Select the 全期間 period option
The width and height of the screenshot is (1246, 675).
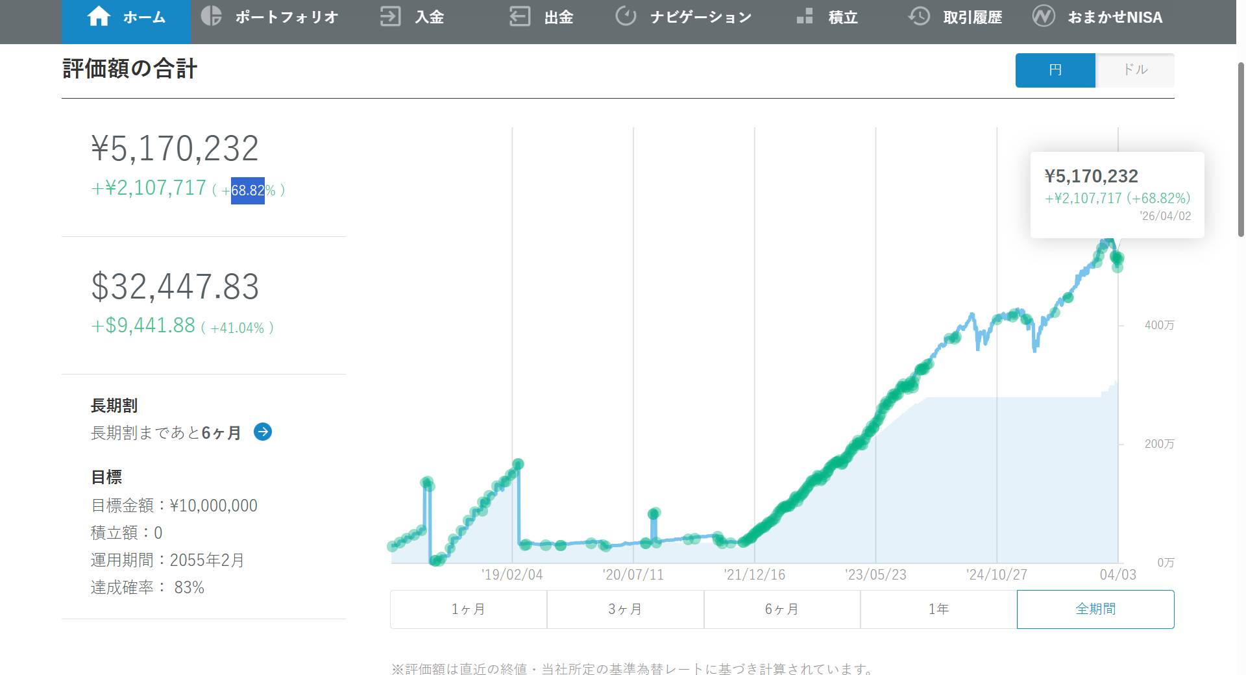click(1095, 609)
